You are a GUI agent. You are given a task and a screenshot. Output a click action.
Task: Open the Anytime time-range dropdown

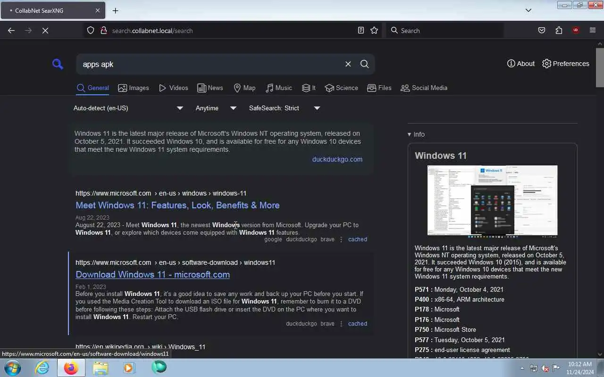coord(216,108)
